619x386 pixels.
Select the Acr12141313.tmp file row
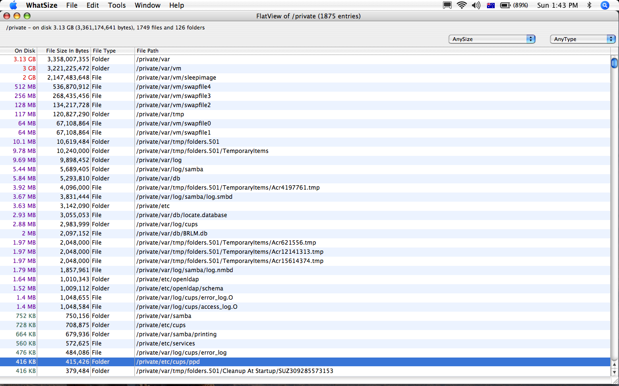coord(305,252)
